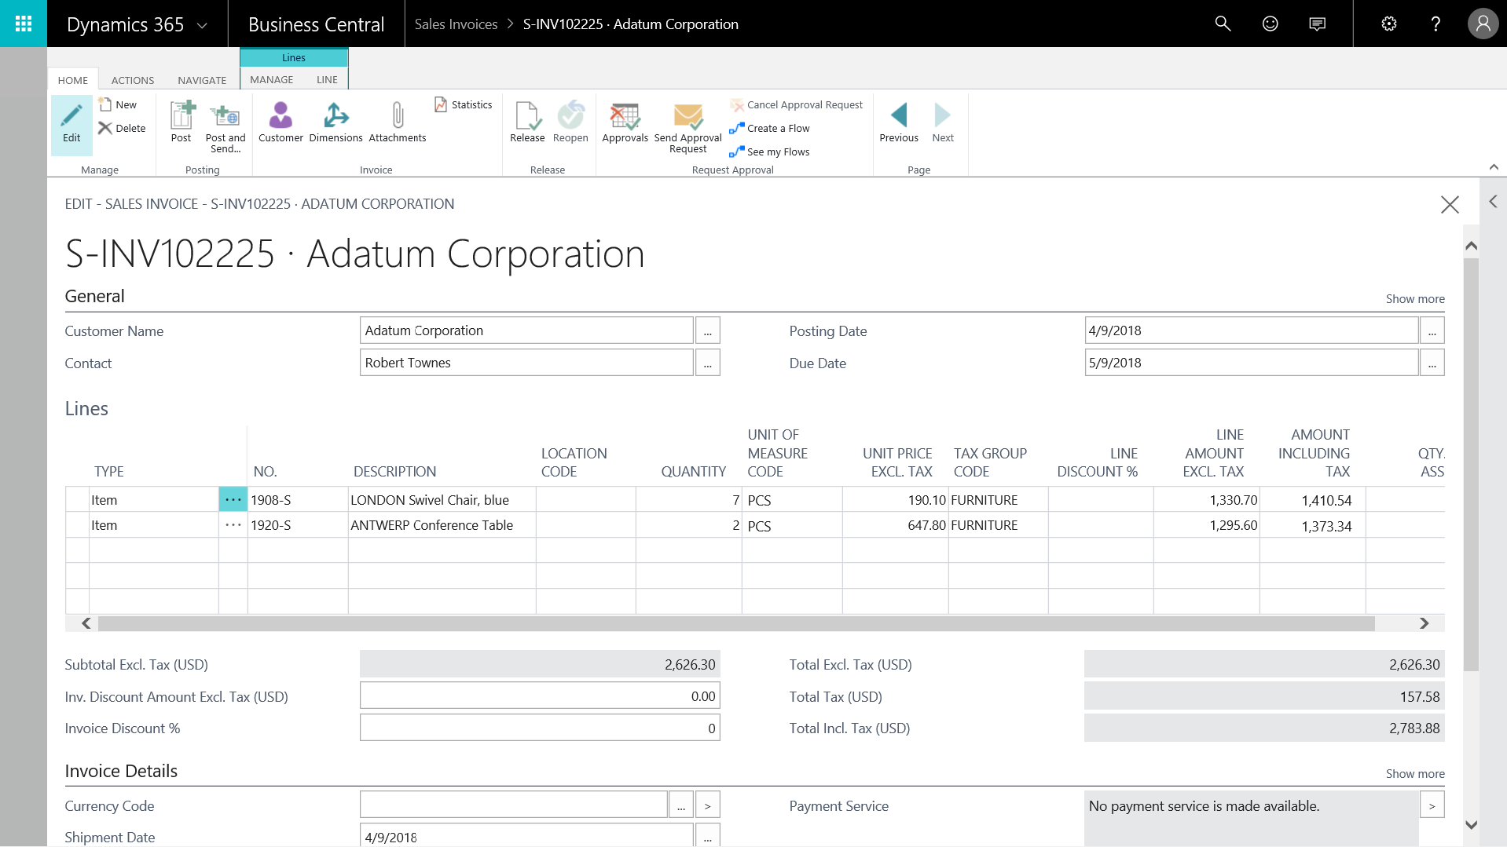Click Sales Invoices breadcrumb link
The height and width of the screenshot is (847, 1507).
456,24
